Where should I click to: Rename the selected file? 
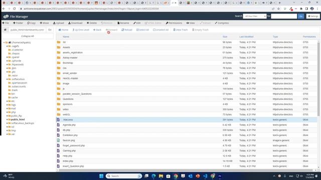pos(123,23)
